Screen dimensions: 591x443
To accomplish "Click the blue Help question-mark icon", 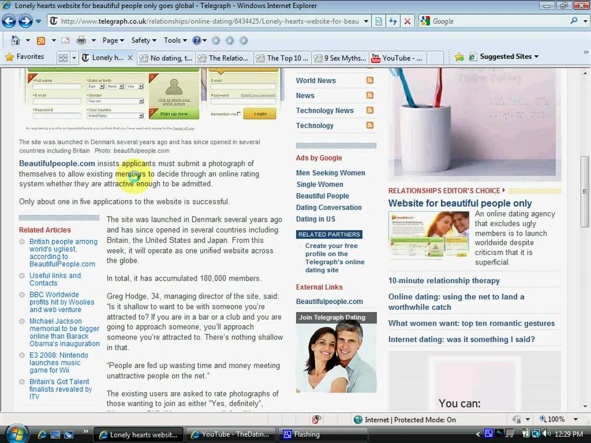I will tap(196, 41).
